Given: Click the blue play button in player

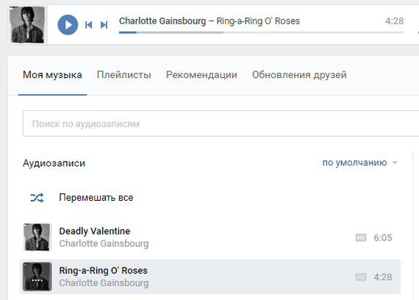Looking at the screenshot, I should [68, 25].
